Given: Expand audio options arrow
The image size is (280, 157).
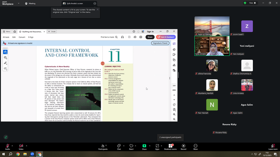Looking at the screenshot, I should (x=12, y=146).
